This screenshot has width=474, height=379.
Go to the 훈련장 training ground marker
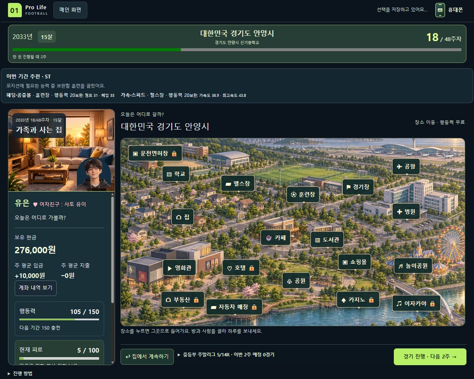tap(303, 195)
